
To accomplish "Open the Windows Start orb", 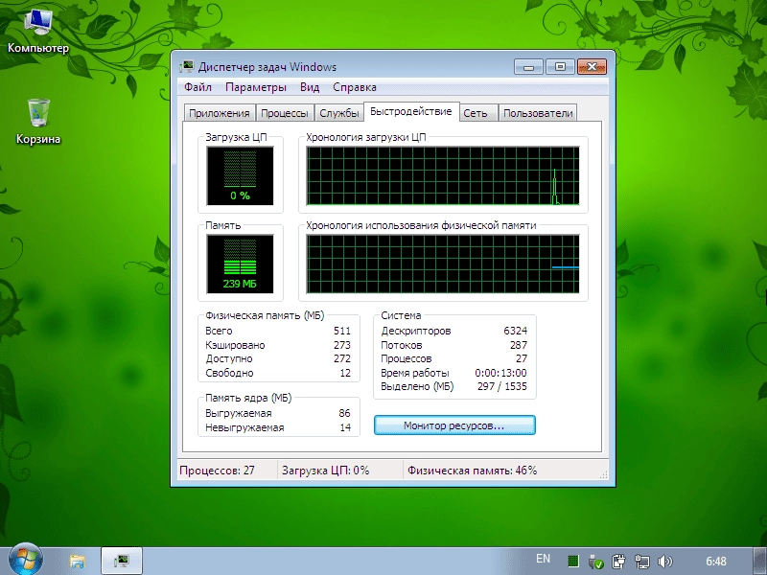I will click(x=25, y=560).
